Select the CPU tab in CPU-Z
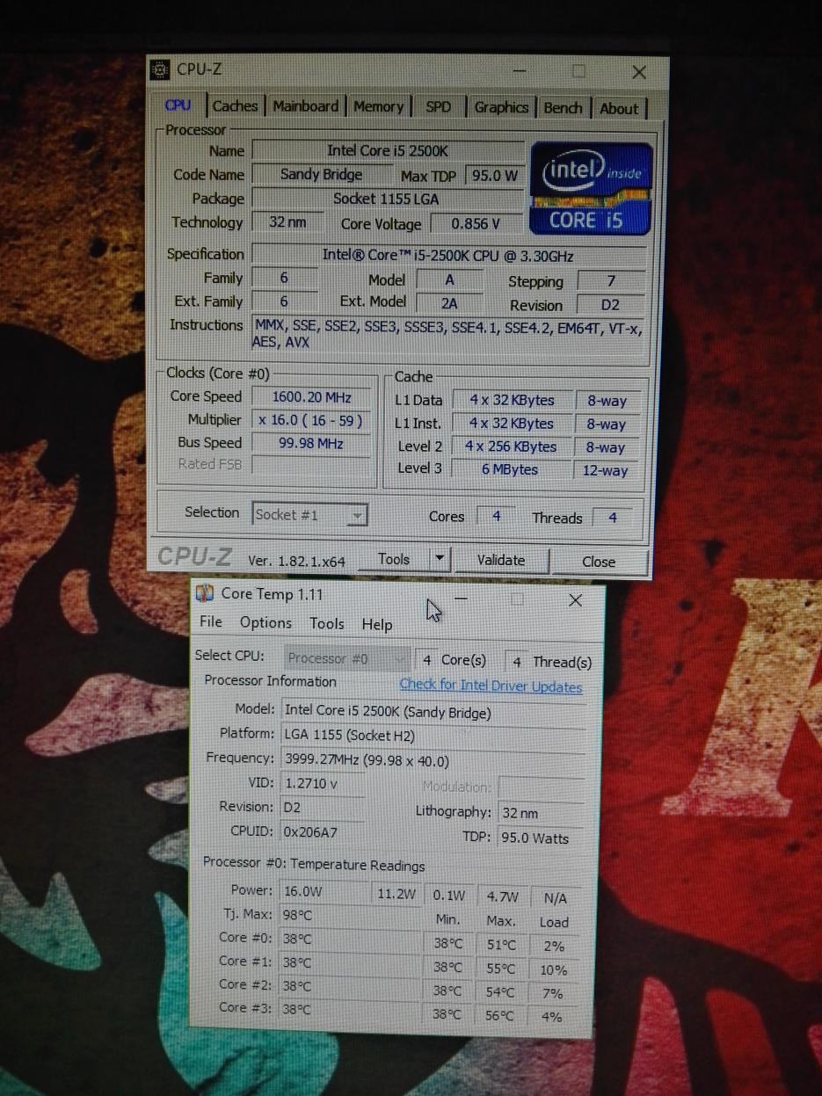This screenshot has width=822, height=1096. [178, 105]
